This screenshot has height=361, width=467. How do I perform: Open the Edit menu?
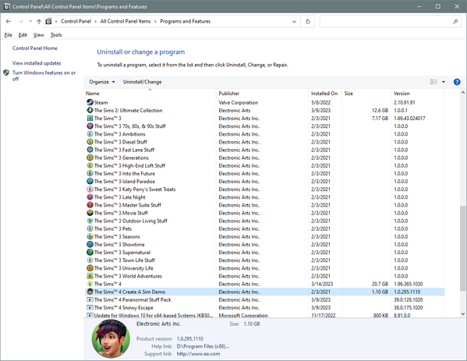tap(23, 35)
